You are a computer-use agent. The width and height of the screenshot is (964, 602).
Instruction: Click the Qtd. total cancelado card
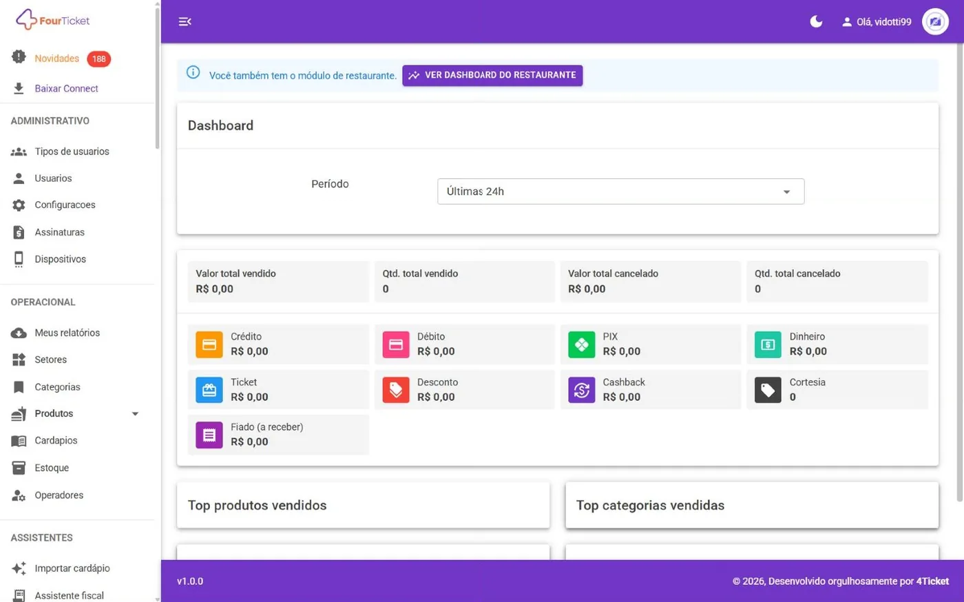click(837, 281)
